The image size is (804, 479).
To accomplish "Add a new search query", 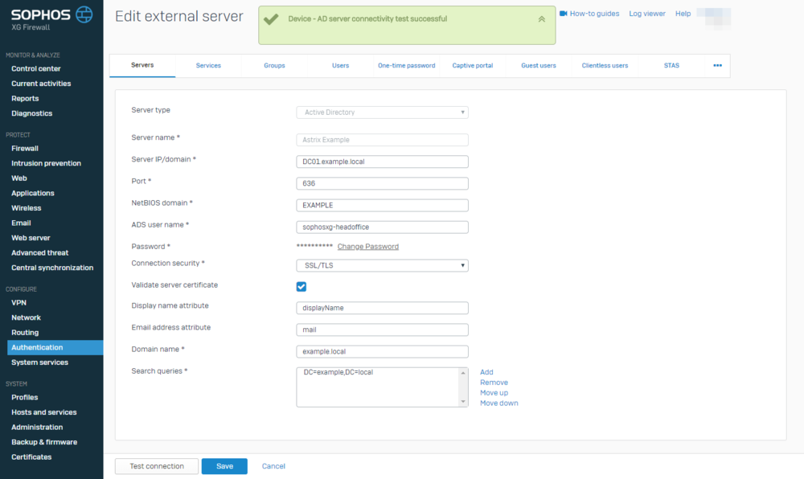I will pos(486,371).
